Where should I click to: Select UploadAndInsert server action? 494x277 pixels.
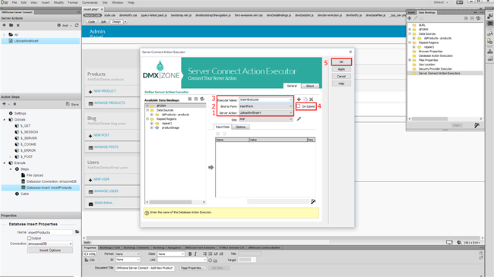pos(40,41)
